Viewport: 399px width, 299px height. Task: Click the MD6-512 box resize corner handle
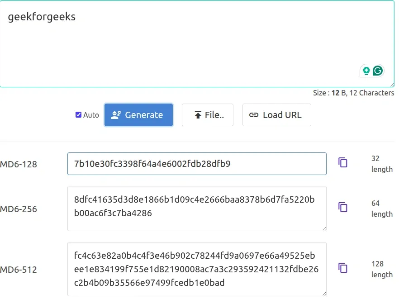coord(324,294)
